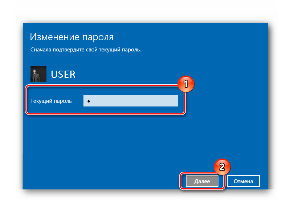Click the word пароль in the heading
The width and height of the screenshot is (291, 201).
(98, 37)
